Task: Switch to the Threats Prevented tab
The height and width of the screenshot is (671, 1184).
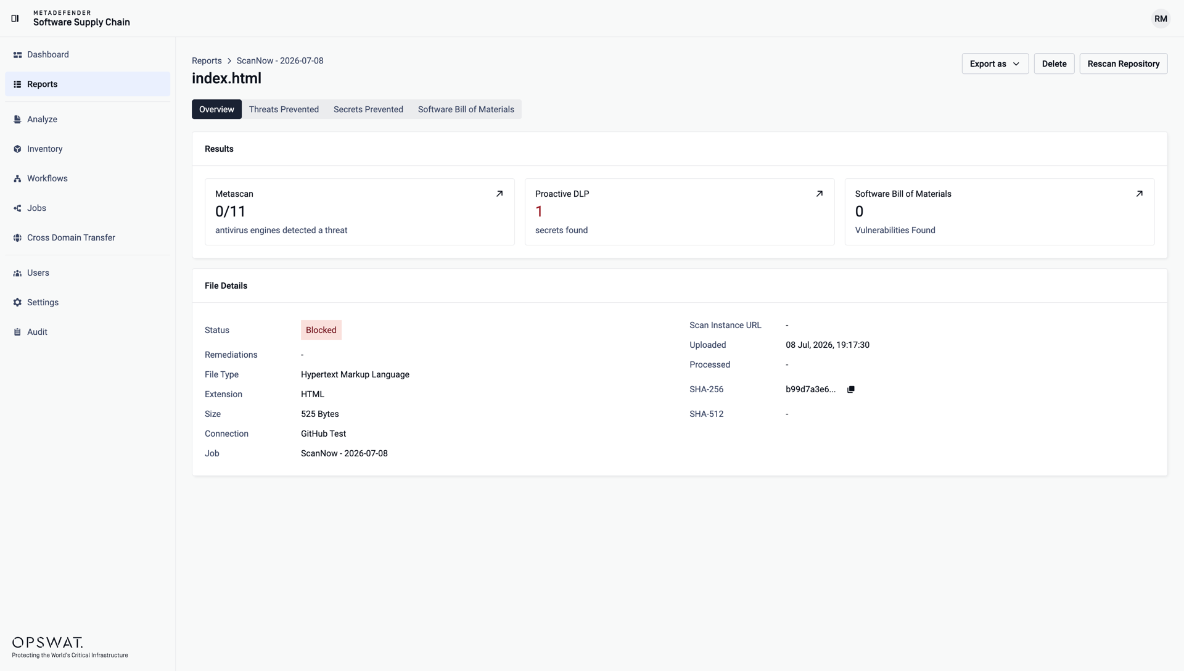Action: [x=284, y=110]
